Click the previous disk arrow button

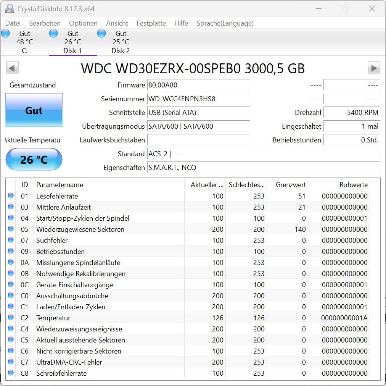12,68
